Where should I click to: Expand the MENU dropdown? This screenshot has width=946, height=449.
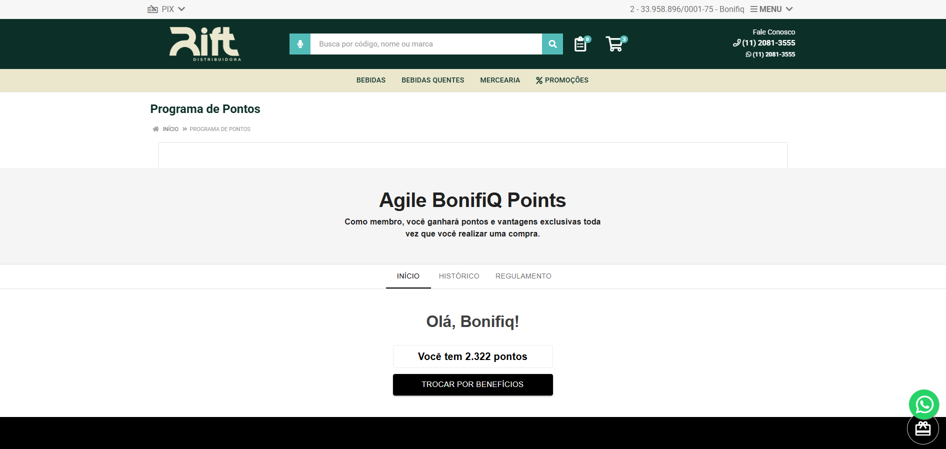click(x=771, y=9)
